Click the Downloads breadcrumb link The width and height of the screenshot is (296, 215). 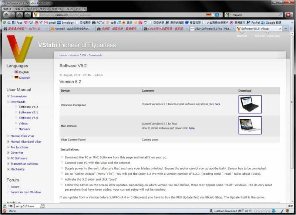[95, 55]
